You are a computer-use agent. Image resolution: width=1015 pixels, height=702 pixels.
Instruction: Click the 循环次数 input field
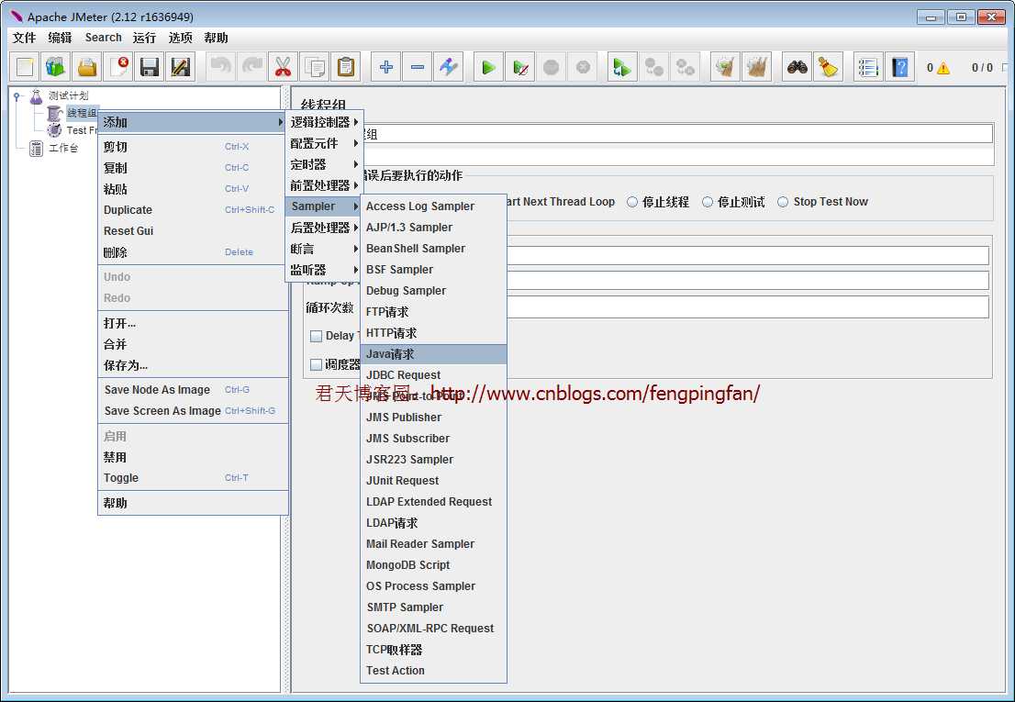click(748, 307)
